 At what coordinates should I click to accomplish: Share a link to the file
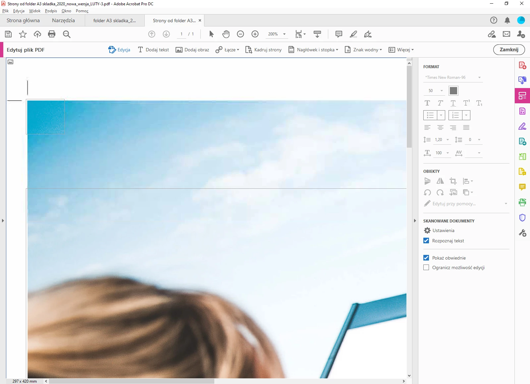(492, 34)
